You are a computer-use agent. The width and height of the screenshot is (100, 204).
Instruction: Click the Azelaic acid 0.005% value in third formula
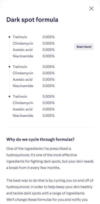pyautogui.click(x=49, y=109)
